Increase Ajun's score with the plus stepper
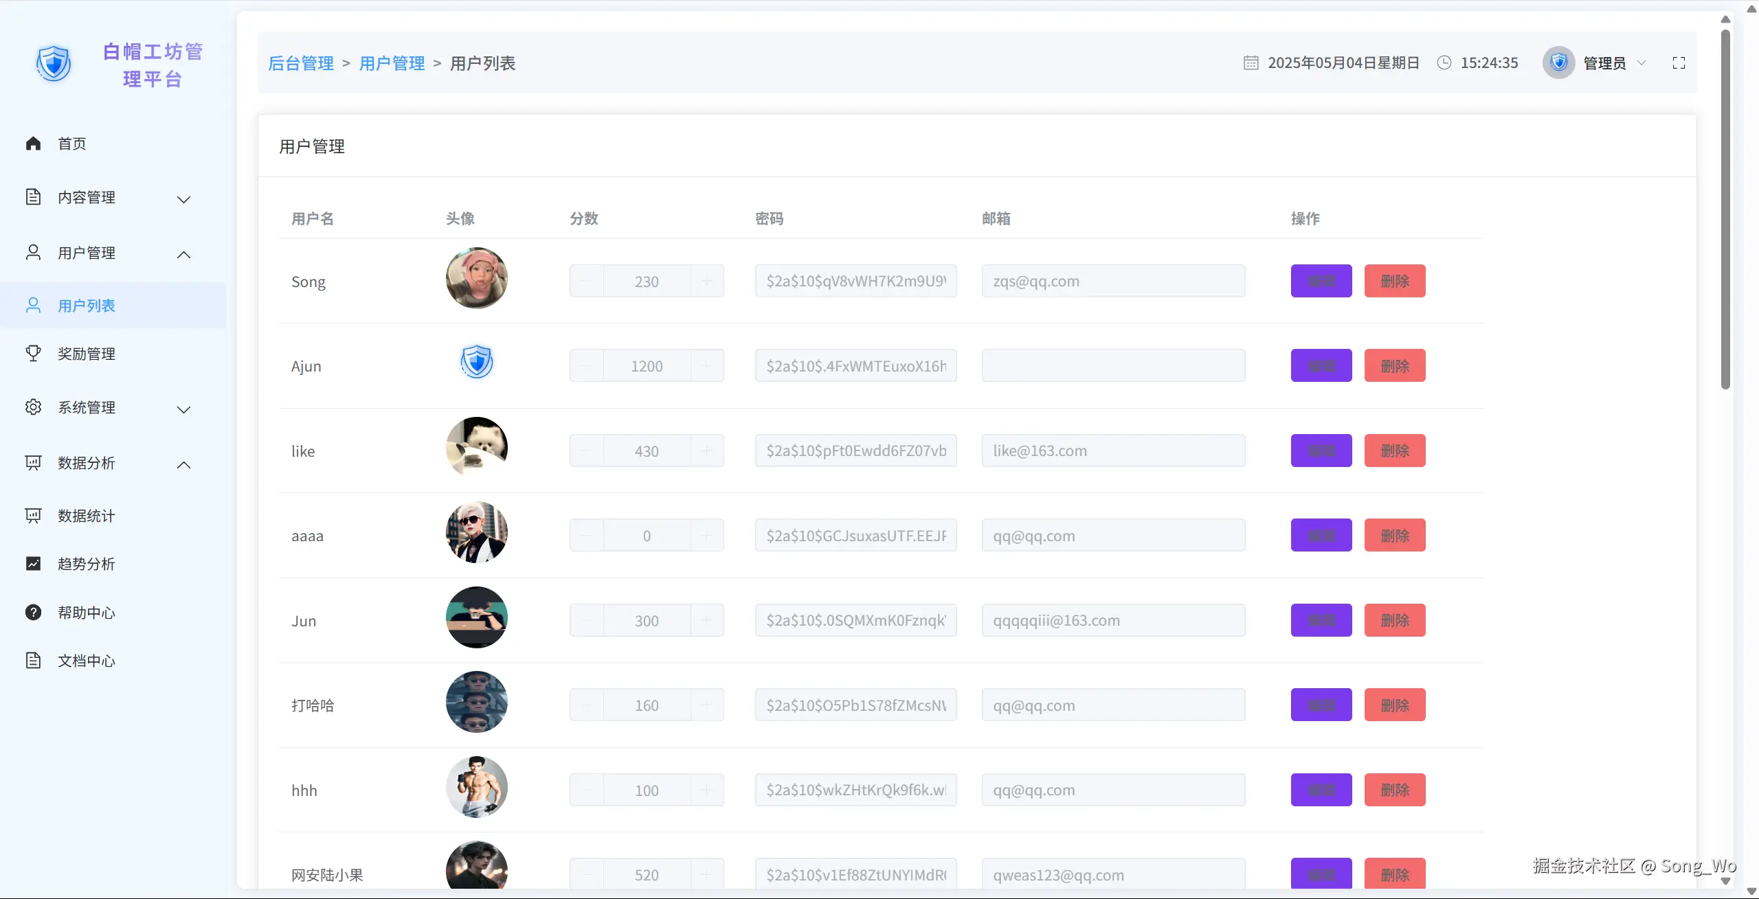The image size is (1759, 899). pyautogui.click(x=707, y=365)
